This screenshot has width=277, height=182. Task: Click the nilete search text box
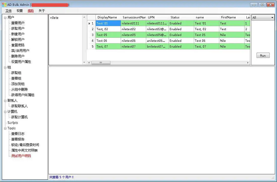pyautogui.click(x=66, y=40)
